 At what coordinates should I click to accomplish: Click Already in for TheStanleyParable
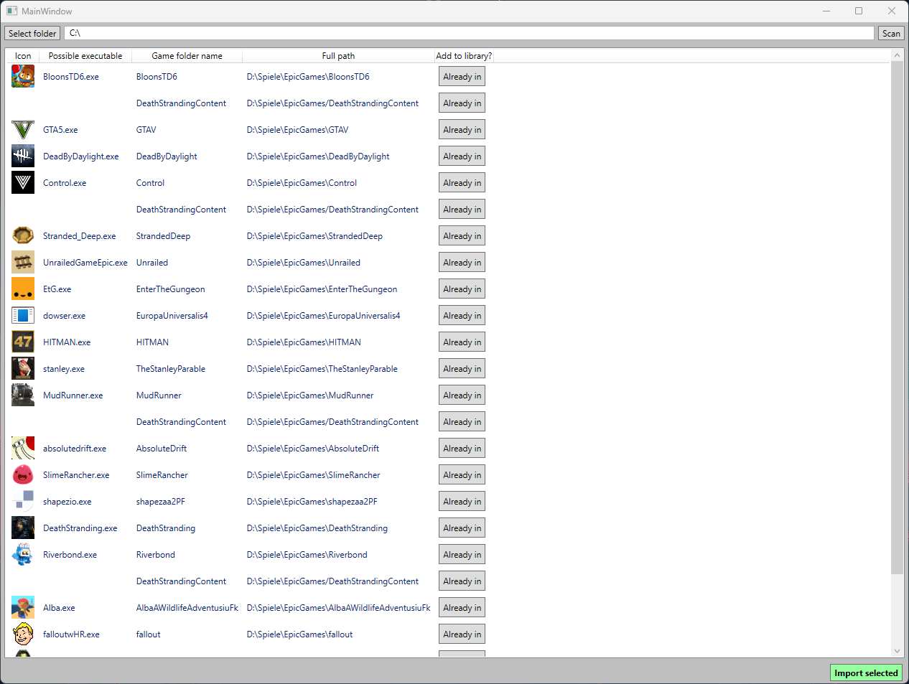click(x=462, y=368)
